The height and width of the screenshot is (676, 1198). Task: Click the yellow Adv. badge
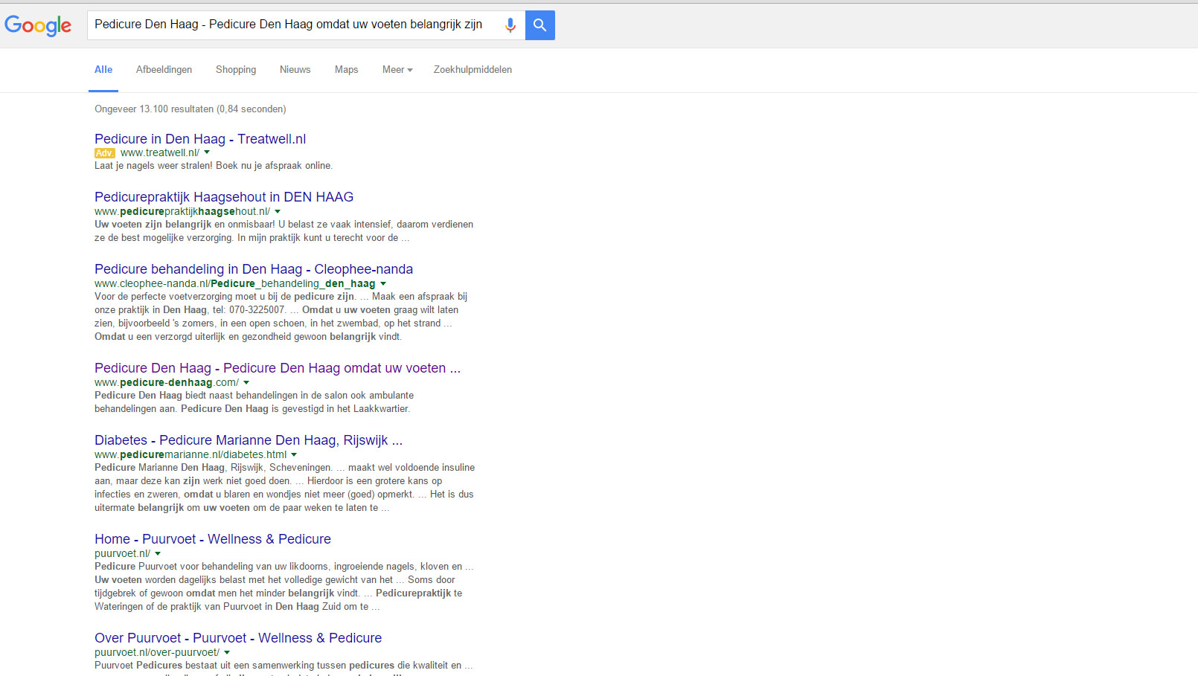104,153
